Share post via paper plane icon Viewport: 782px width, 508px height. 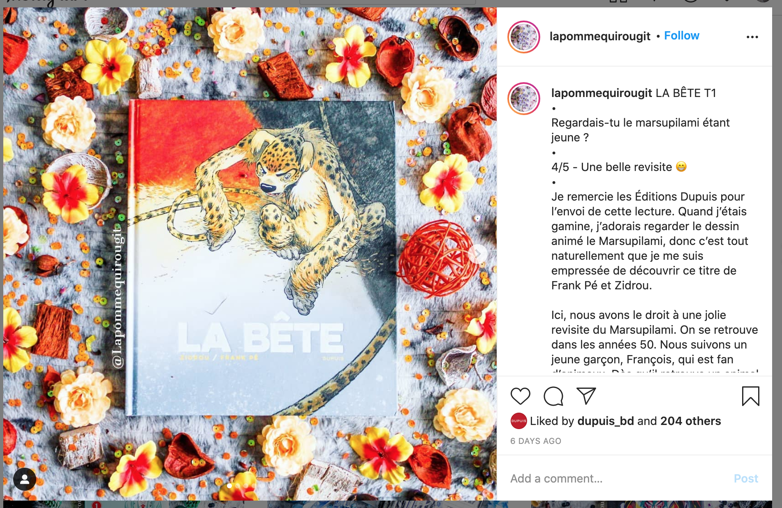pyautogui.click(x=586, y=396)
